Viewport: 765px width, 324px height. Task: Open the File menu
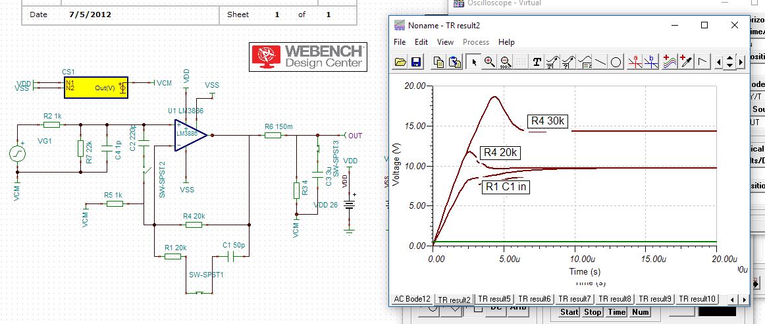[x=400, y=42]
